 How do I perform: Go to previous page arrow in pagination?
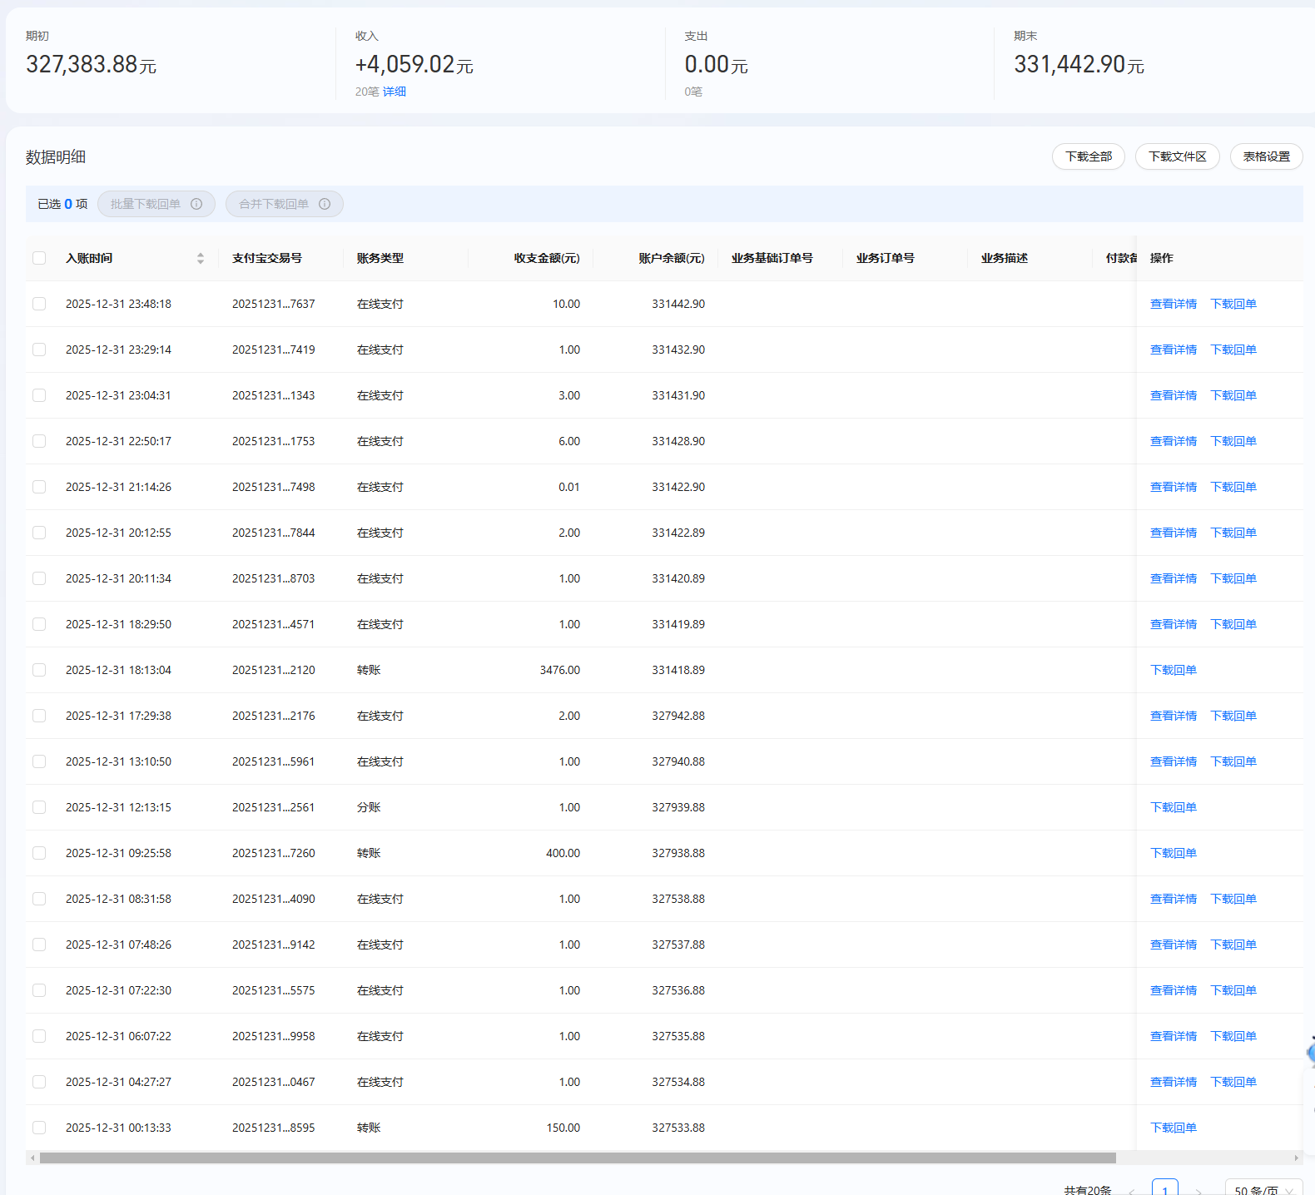point(1132,1190)
